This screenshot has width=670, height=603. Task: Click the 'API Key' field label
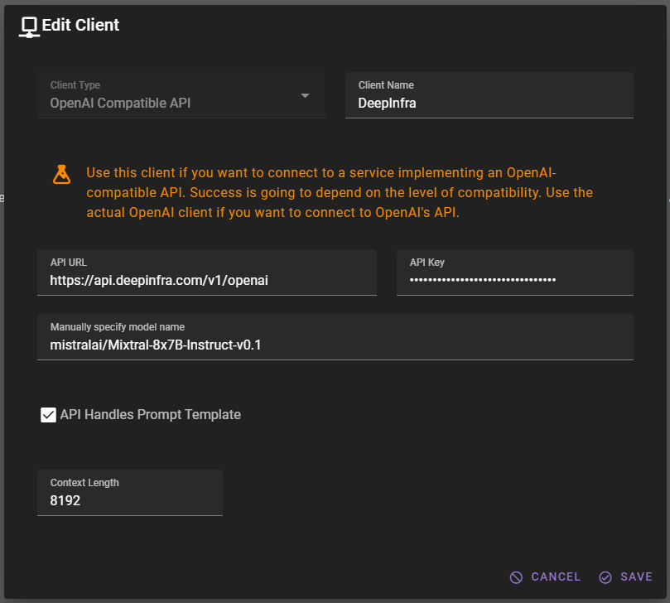pos(427,263)
